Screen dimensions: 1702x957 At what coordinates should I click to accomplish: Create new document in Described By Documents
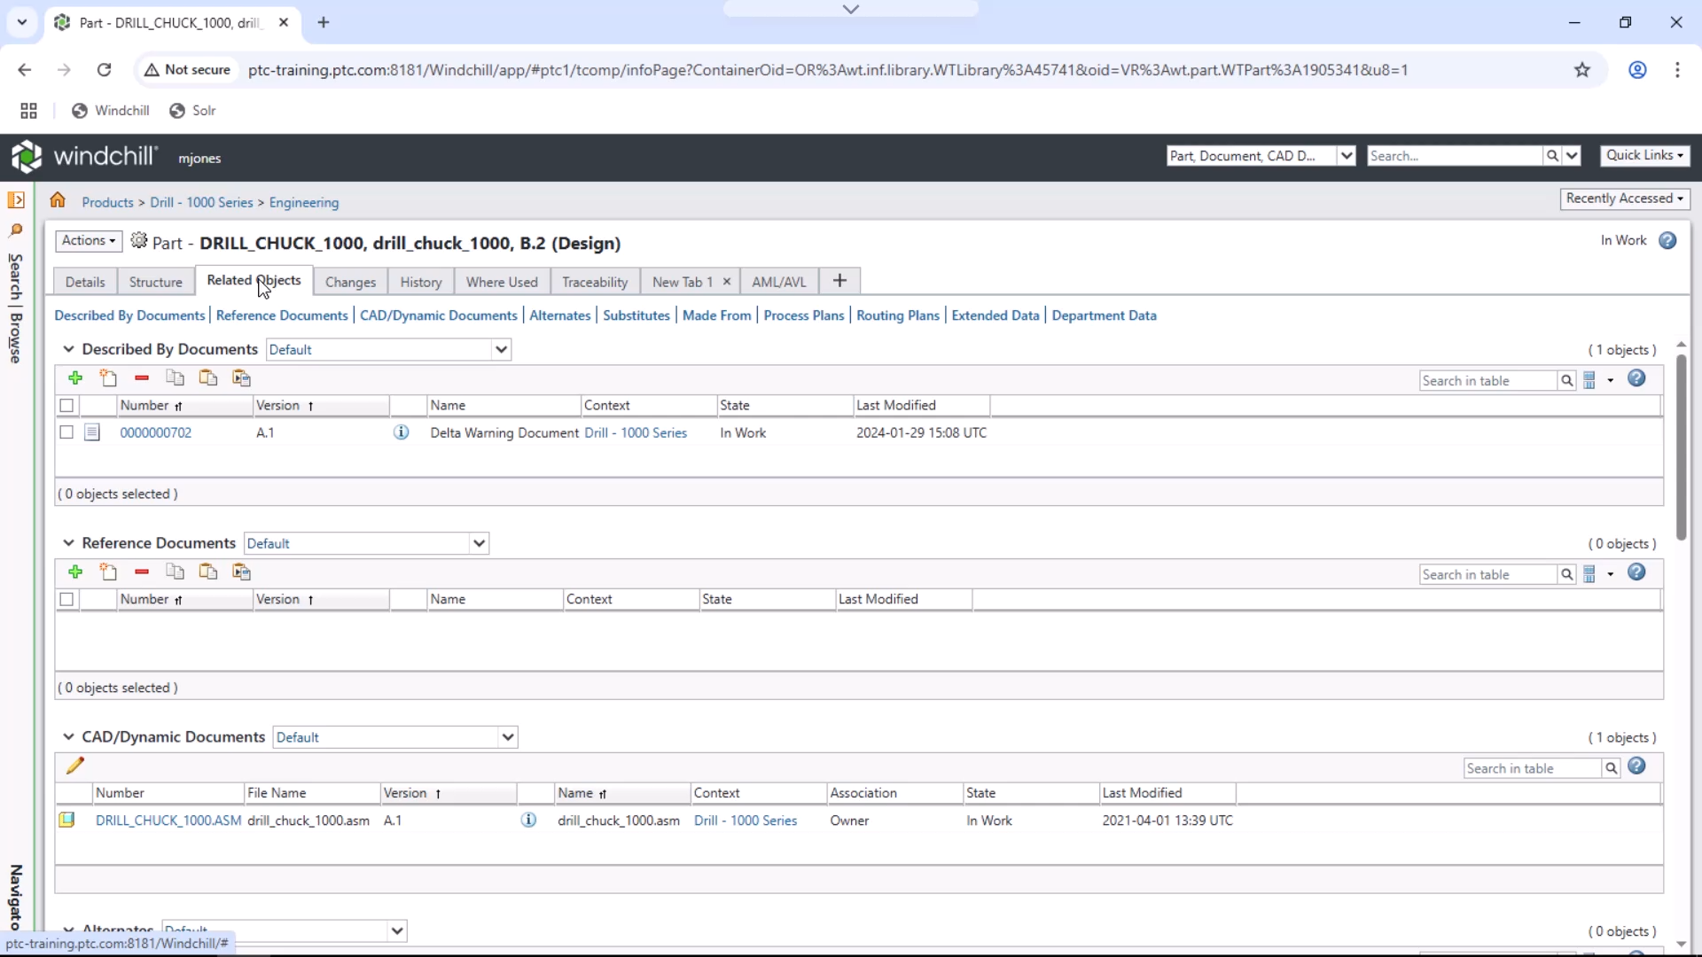pos(108,378)
